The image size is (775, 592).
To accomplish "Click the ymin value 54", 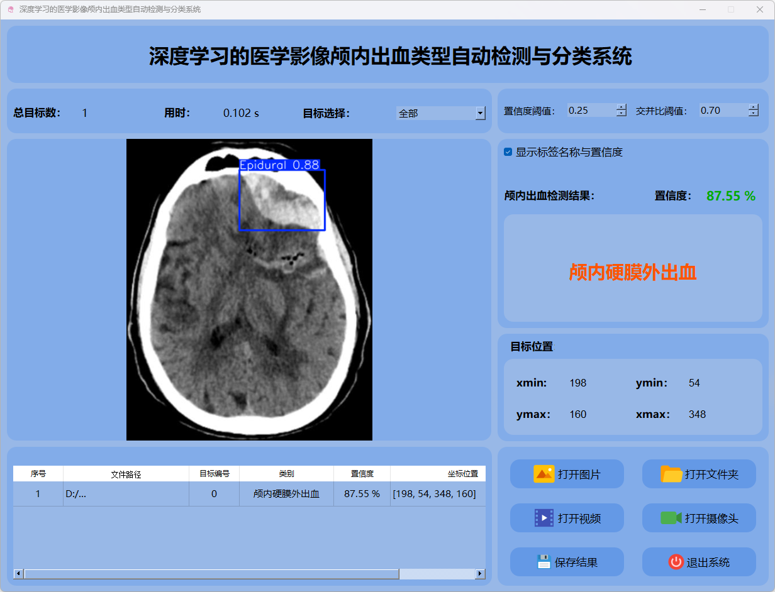I will [694, 383].
